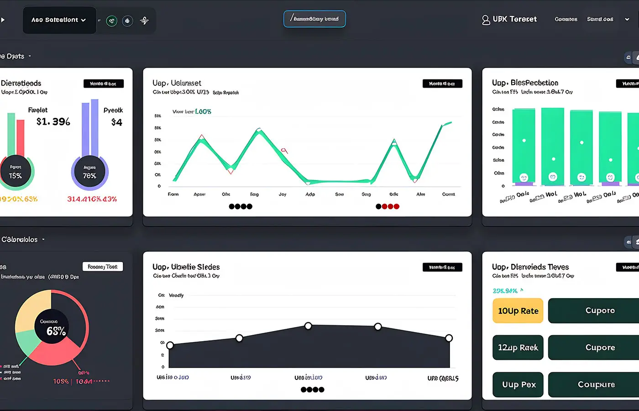The image size is (639, 411).
Task: Click the play arrow at top-left
Action: pos(3,20)
